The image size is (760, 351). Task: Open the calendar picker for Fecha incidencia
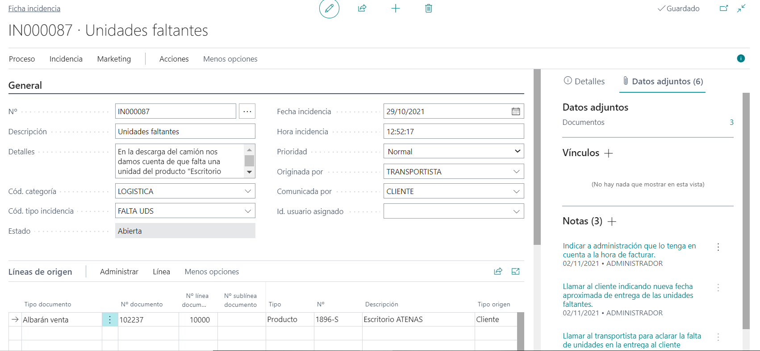coord(516,111)
